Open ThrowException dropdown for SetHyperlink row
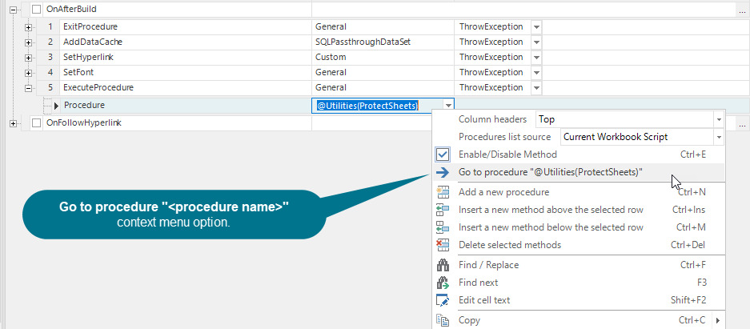This screenshot has height=329, width=750. point(536,58)
